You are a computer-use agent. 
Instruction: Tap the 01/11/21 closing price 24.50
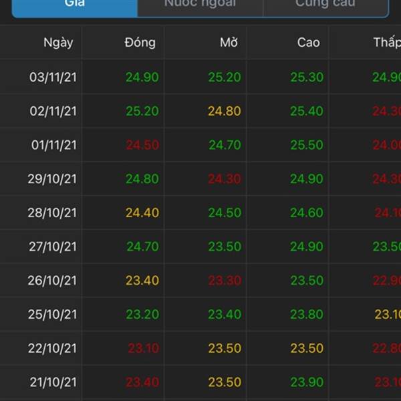[143, 145]
